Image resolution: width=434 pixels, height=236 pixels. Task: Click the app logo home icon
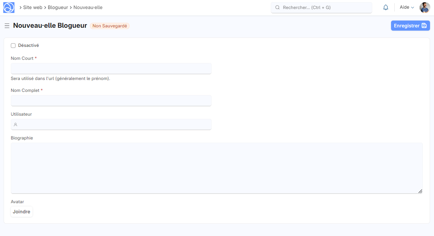click(x=9, y=7)
